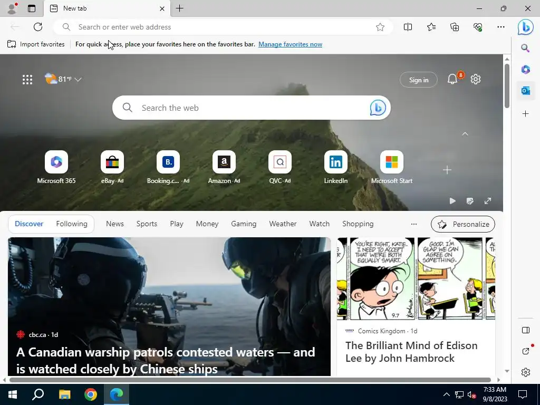Open the News feed tab
The width and height of the screenshot is (540, 405).
[x=114, y=224]
